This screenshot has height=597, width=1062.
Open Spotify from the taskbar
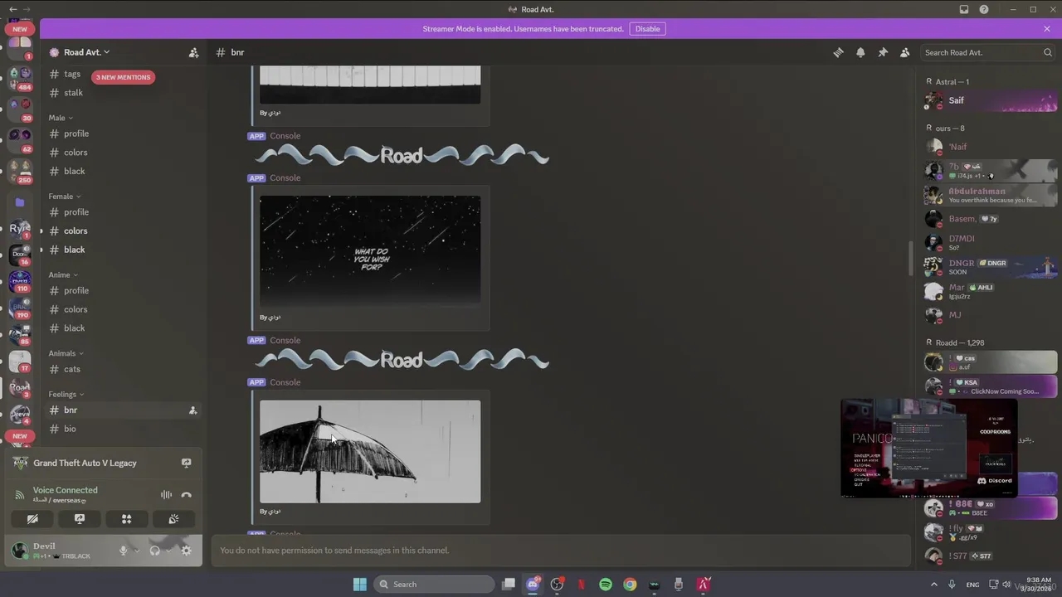tap(606, 585)
